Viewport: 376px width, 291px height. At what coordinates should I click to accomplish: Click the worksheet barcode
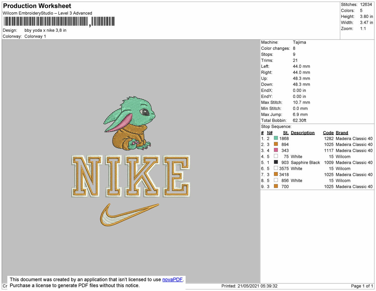59,22
